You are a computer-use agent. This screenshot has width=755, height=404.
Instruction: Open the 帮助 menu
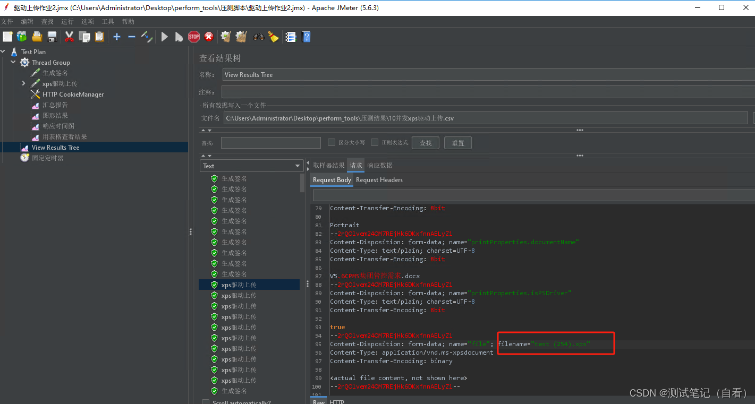[128, 22]
